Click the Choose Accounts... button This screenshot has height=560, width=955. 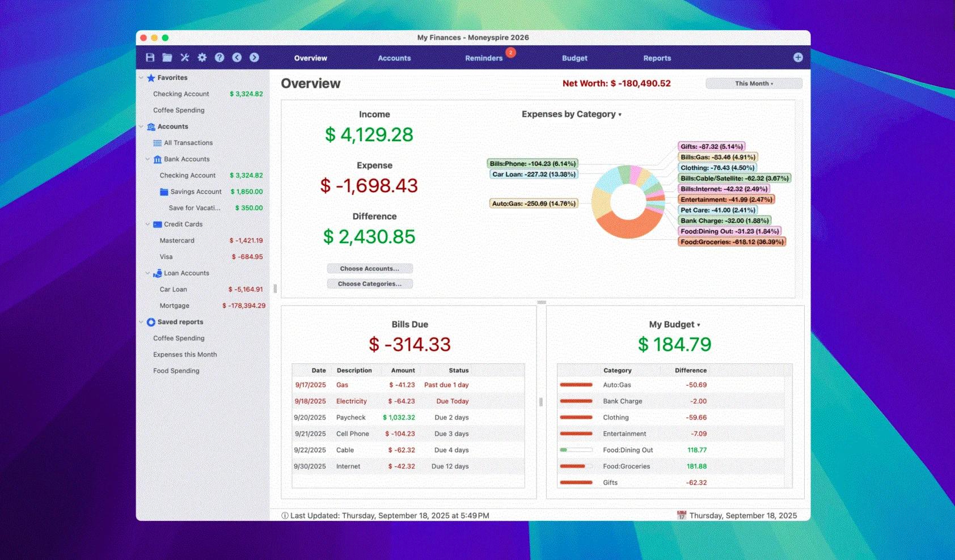(x=370, y=269)
